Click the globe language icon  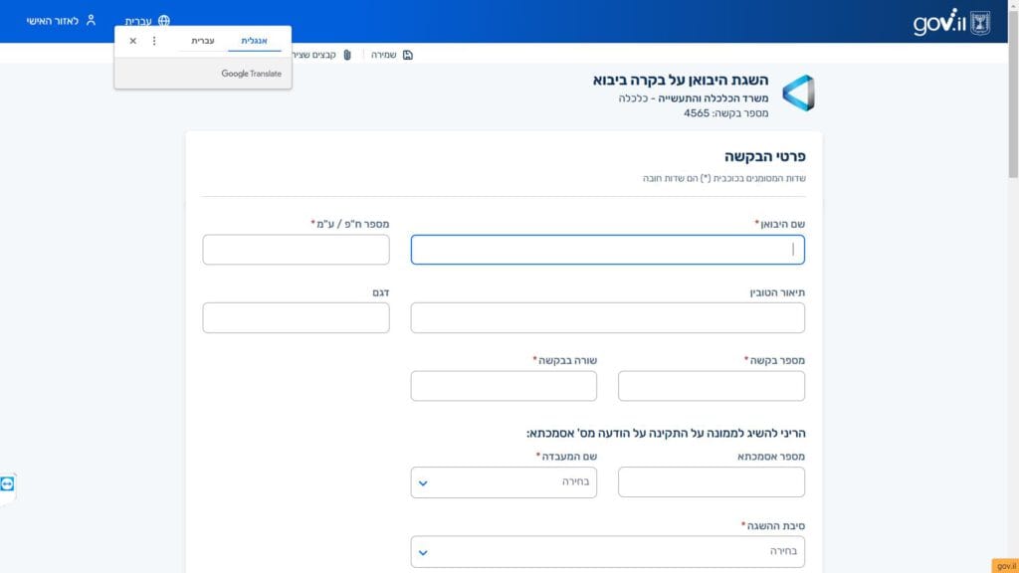pyautogui.click(x=163, y=21)
